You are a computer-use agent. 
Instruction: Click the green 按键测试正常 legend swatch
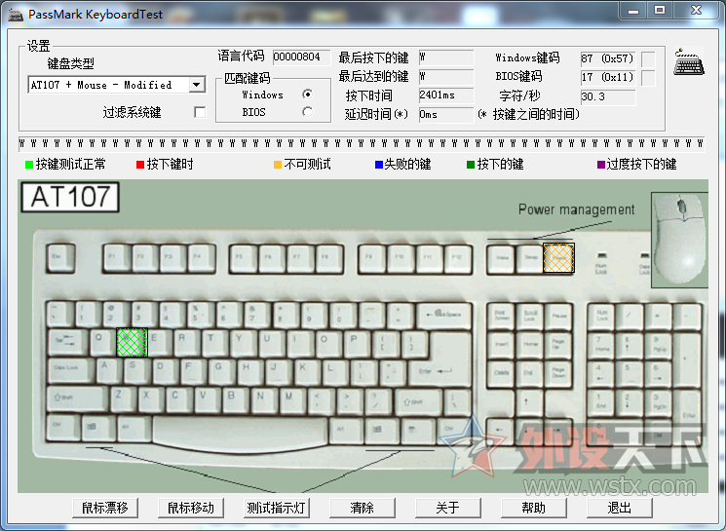click(x=29, y=165)
